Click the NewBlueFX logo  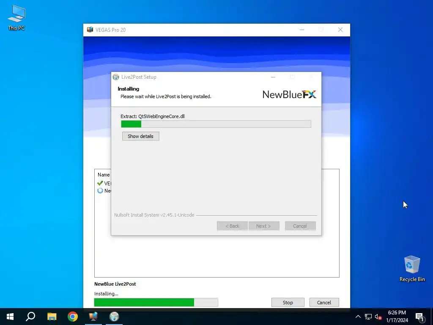289,94
